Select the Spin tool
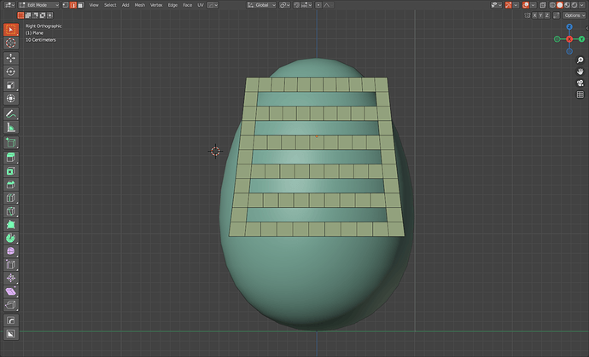Viewport: 589px width, 357px height. tap(11, 238)
